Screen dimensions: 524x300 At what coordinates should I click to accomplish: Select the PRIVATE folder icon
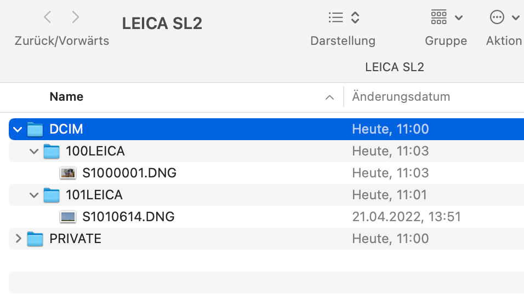(x=35, y=239)
